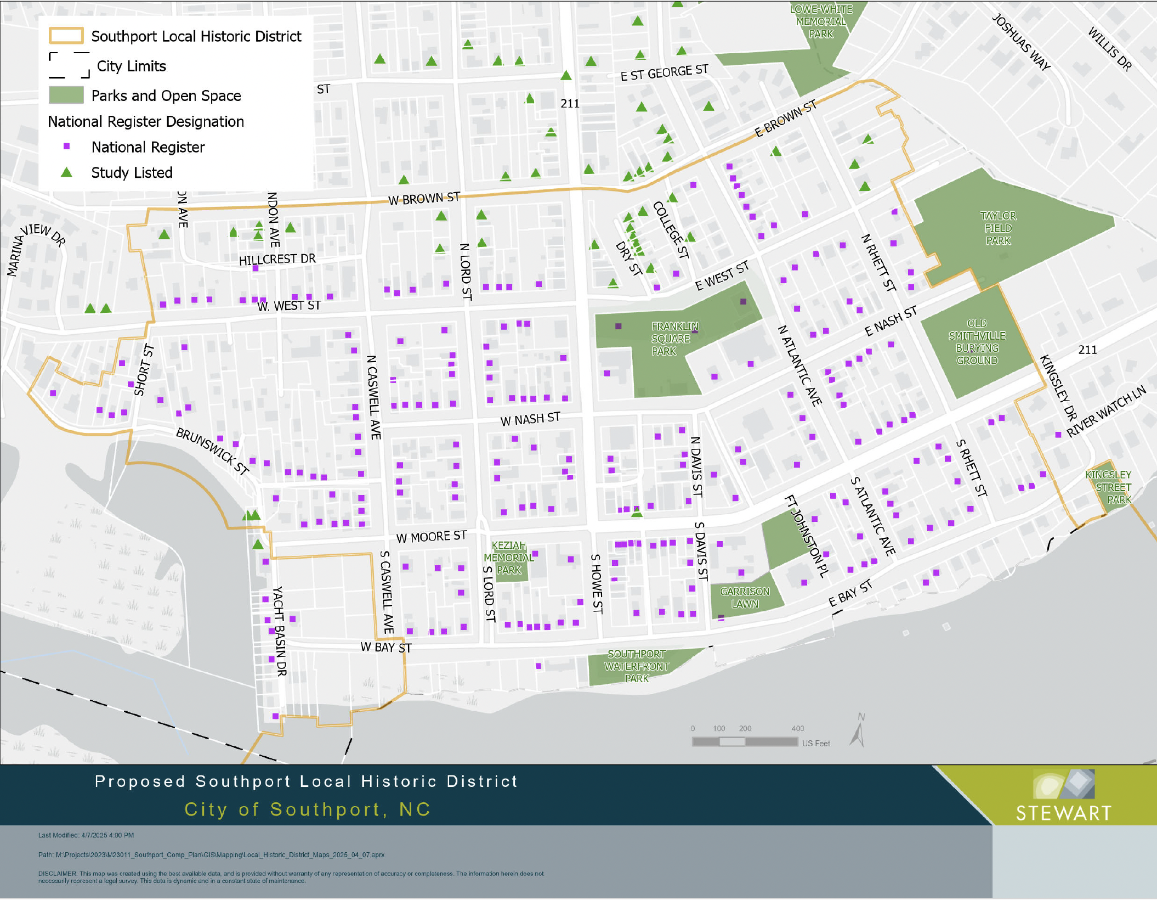
Task: Click the purple National Register legend square
Action: pyautogui.click(x=66, y=147)
